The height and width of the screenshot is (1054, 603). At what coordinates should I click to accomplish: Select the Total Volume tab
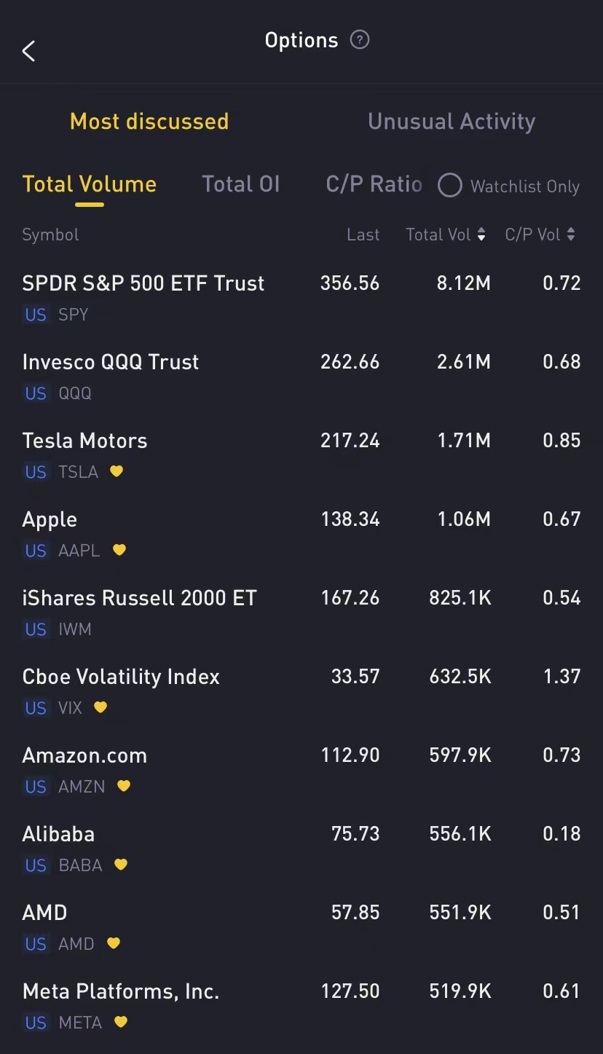(x=90, y=184)
